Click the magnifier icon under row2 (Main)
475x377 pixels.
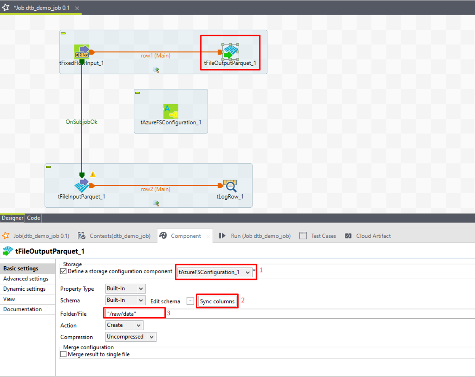[x=156, y=203]
